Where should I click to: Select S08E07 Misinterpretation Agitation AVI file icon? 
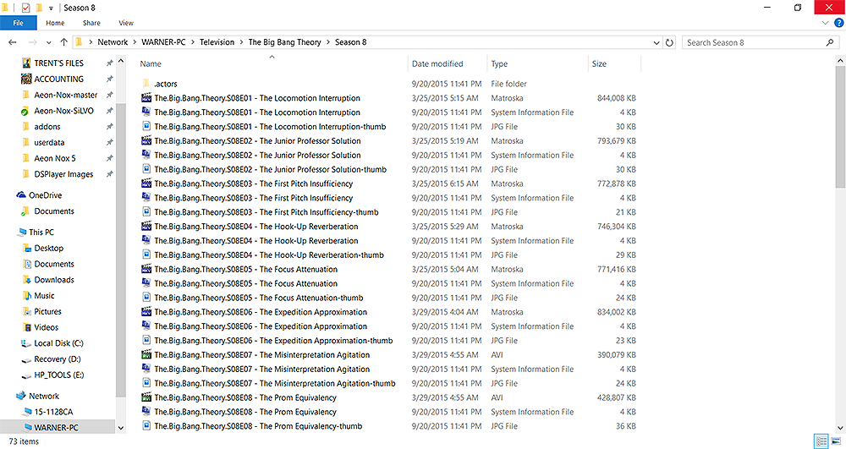pos(146,354)
